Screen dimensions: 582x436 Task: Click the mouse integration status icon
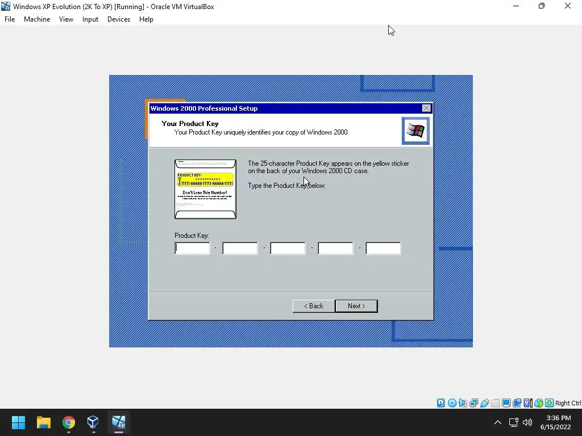click(x=539, y=403)
